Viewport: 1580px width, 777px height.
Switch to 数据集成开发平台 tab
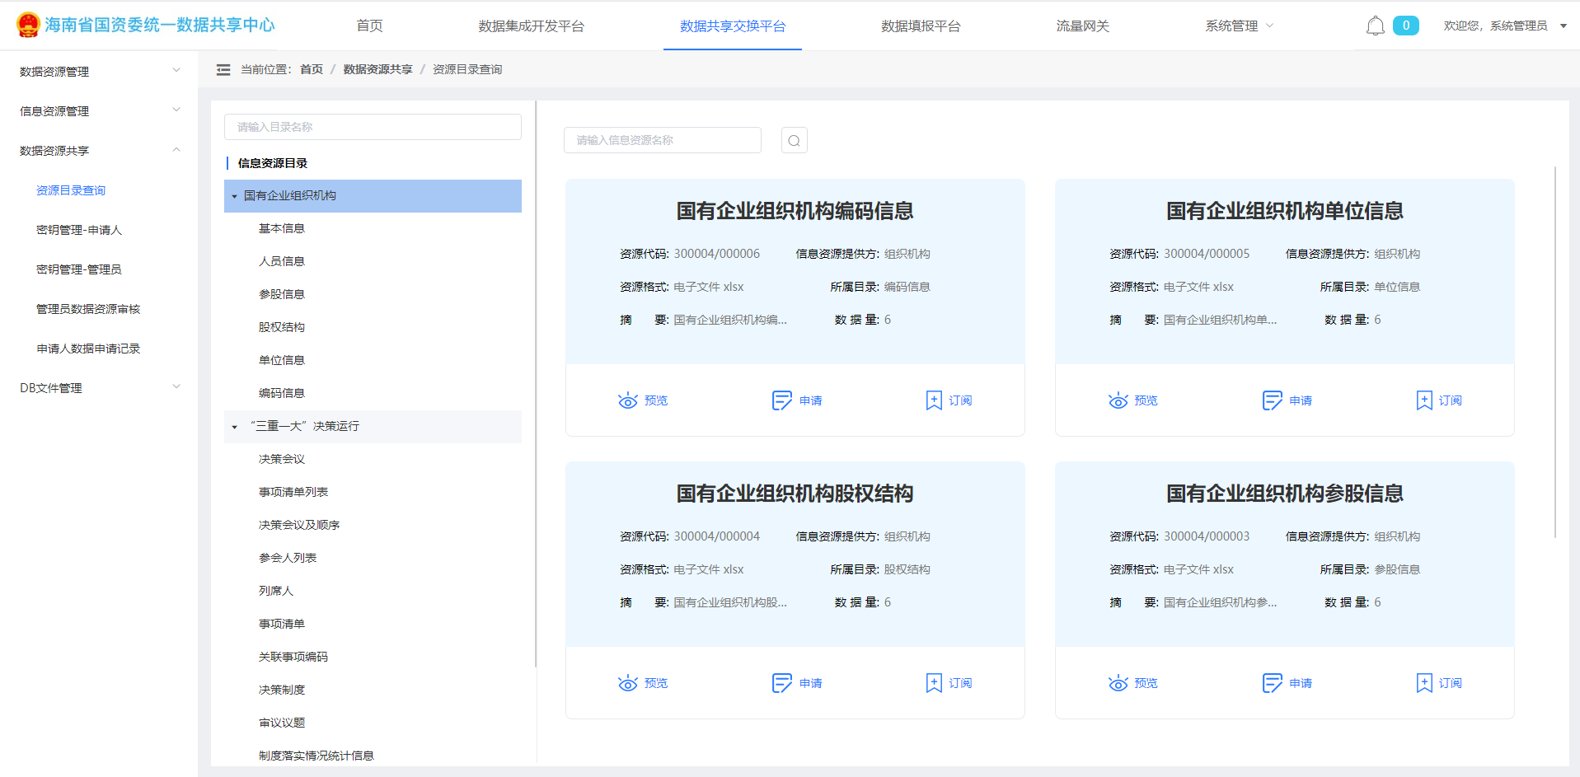click(531, 26)
